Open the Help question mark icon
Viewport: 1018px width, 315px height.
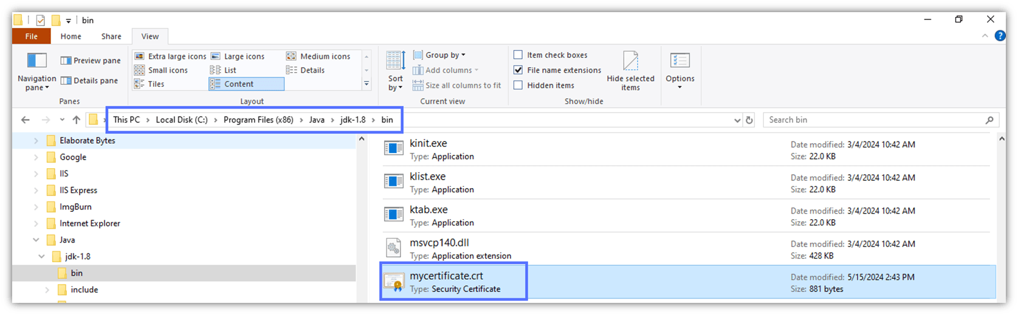(x=1000, y=36)
